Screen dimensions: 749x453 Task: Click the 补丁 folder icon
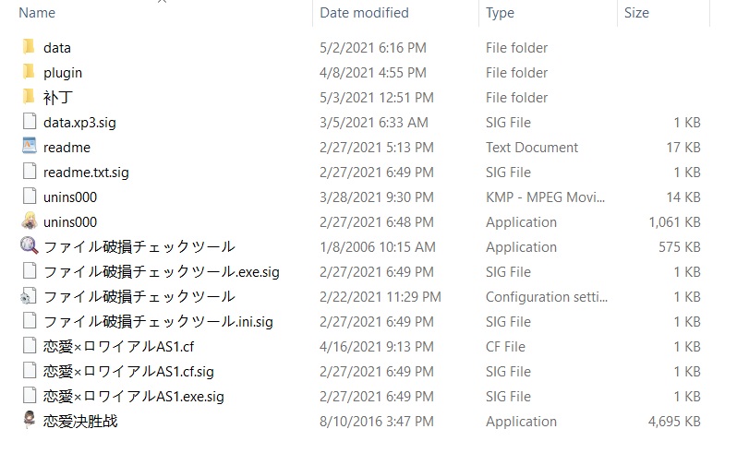pyautogui.click(x=29, y=97)
